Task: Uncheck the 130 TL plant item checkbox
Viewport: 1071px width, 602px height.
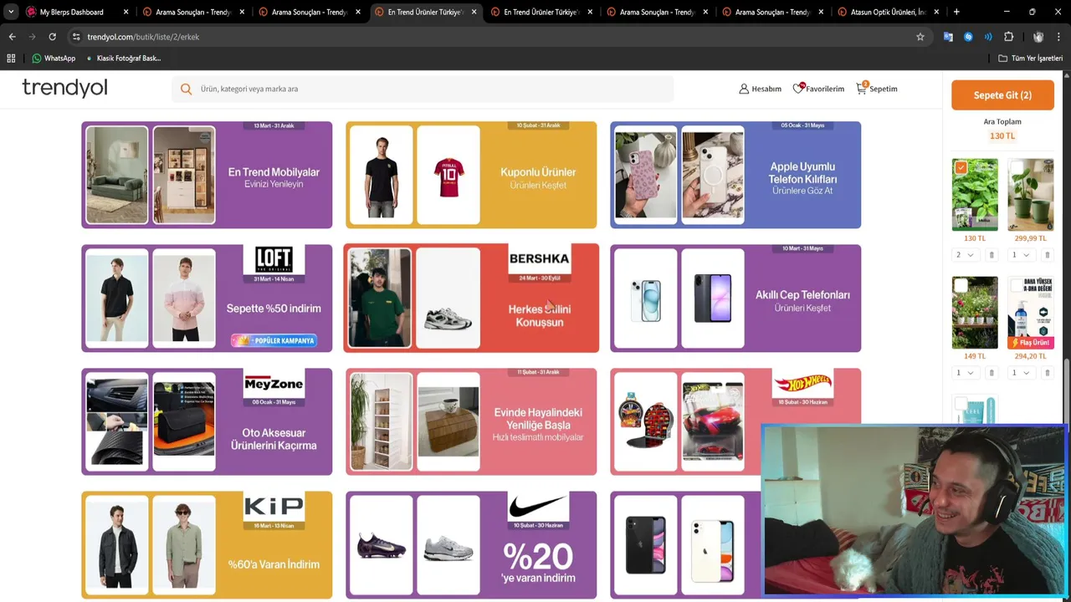Action: (961, 168)
